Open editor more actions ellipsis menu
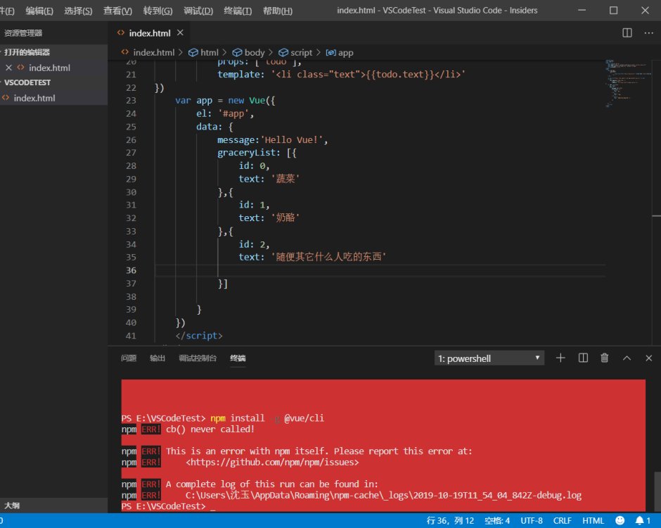Screen dimensions: 661x528 click(x=648, y=33)
